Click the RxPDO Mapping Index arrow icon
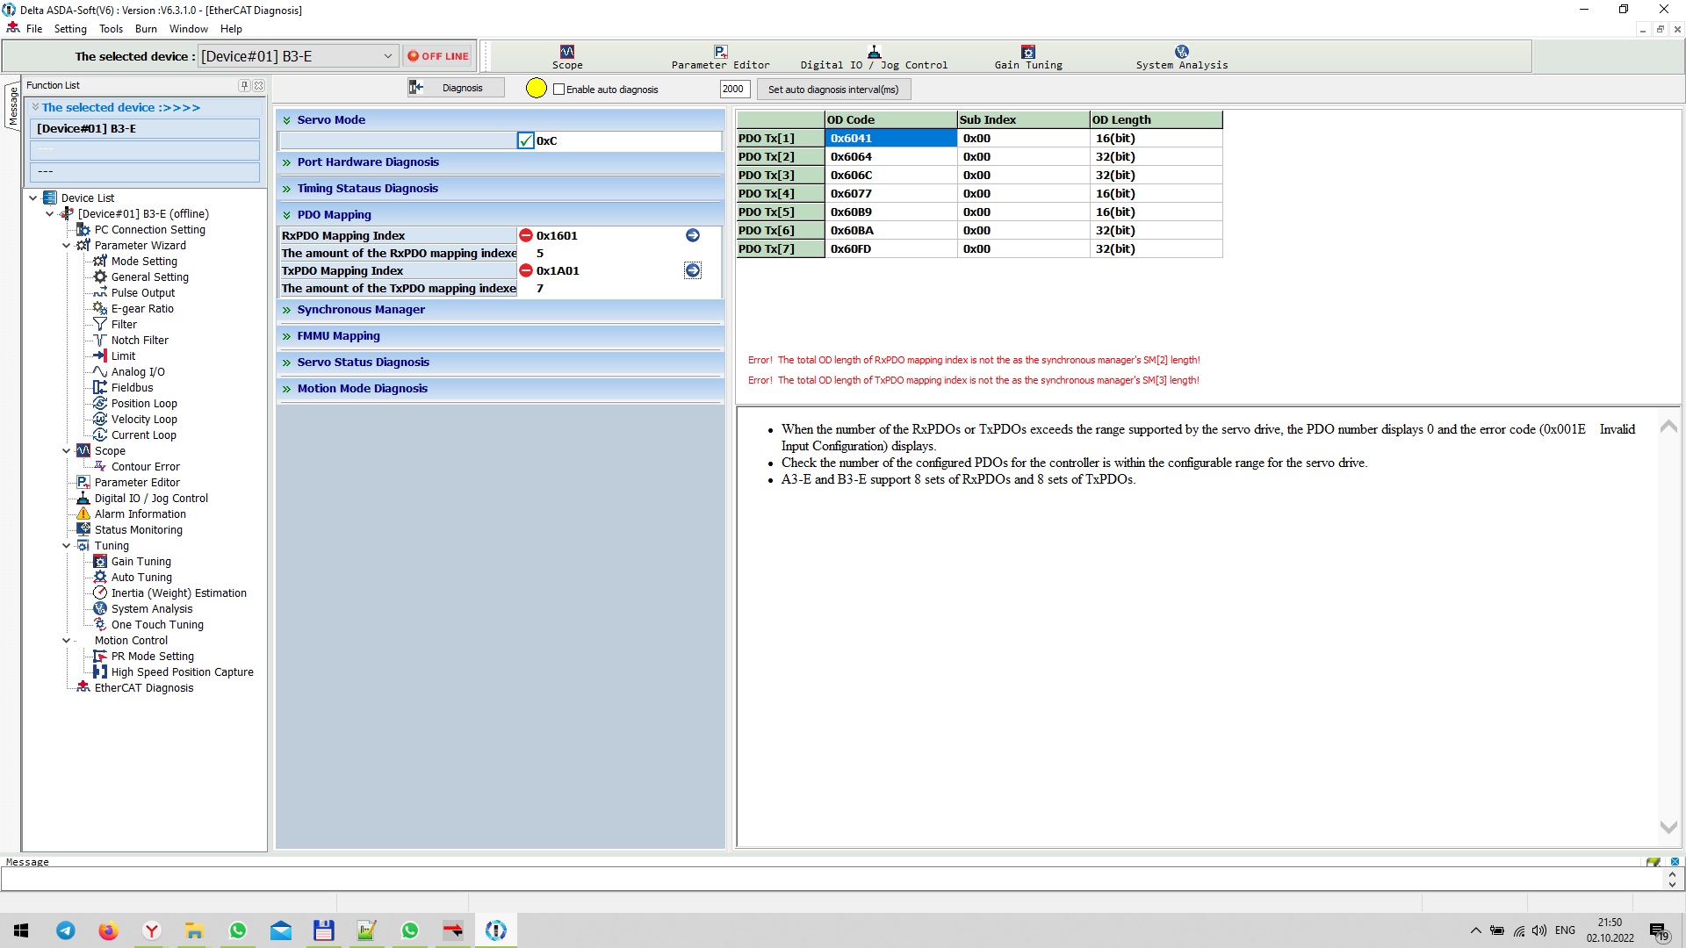Screen dimensions: 1686x948 693,235
